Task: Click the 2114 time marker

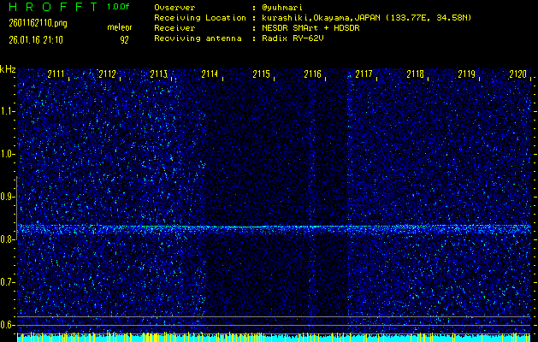Action: 210,74
